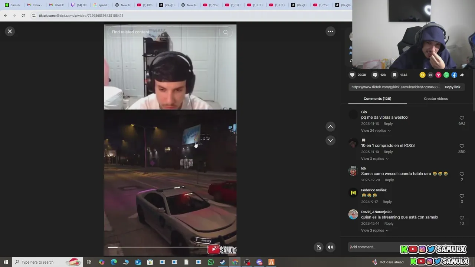Share the video to Facebook
475x267 pixels.
click(x=454, y=75)
